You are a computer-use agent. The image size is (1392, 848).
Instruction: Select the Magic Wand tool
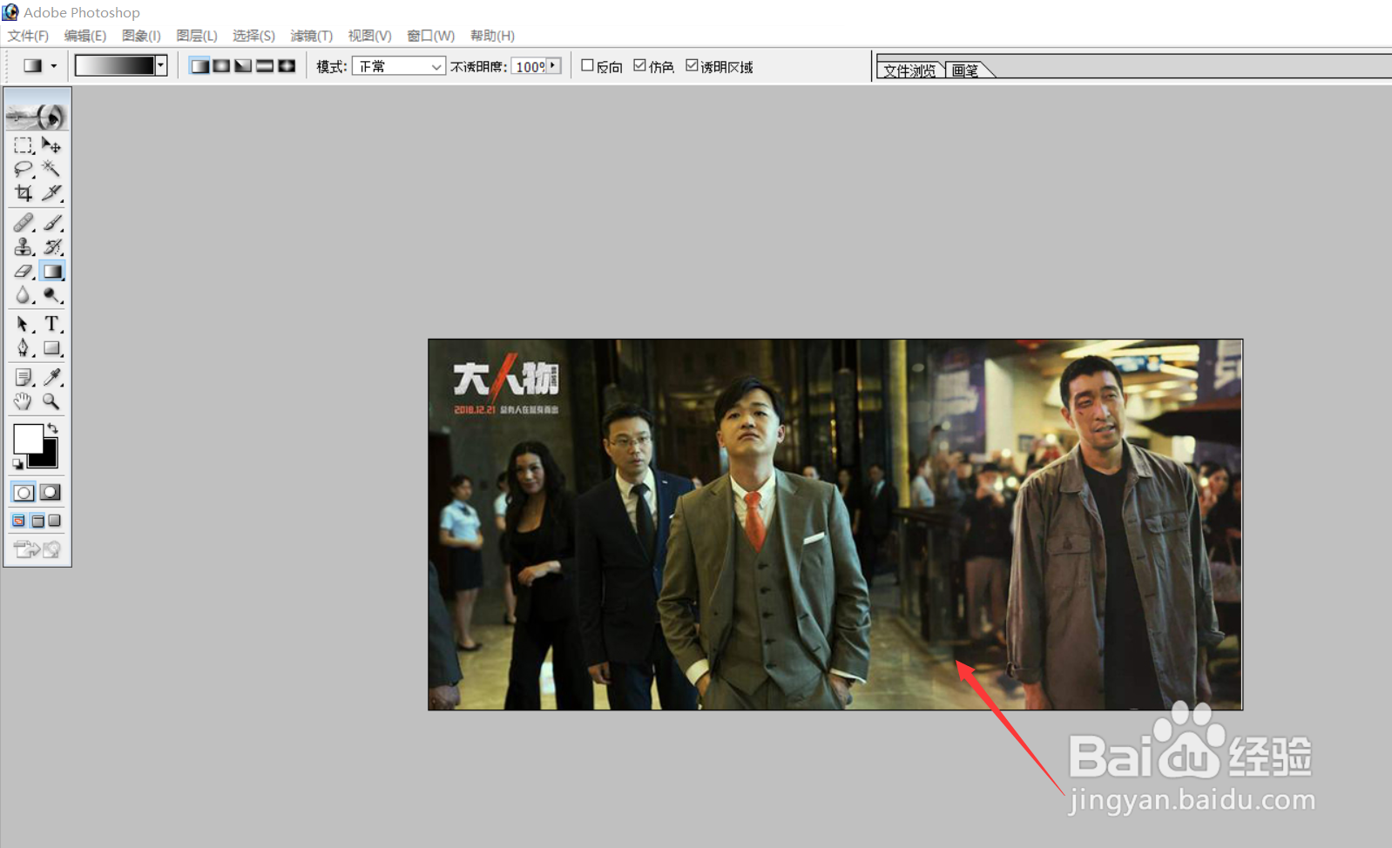click(x=51, y=168)
